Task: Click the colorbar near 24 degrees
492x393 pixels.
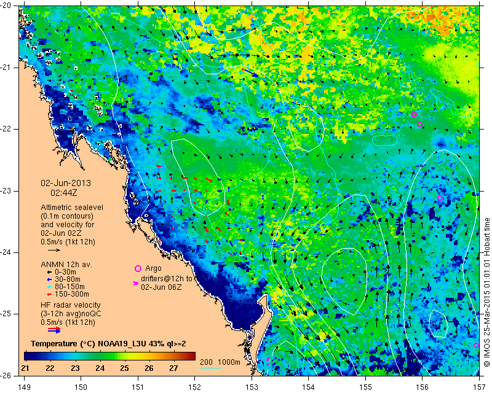Action: click(100, 356)
